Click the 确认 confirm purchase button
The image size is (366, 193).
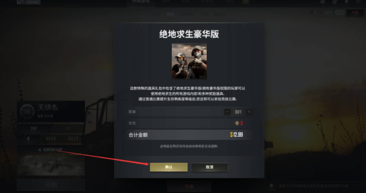(168, 167)
